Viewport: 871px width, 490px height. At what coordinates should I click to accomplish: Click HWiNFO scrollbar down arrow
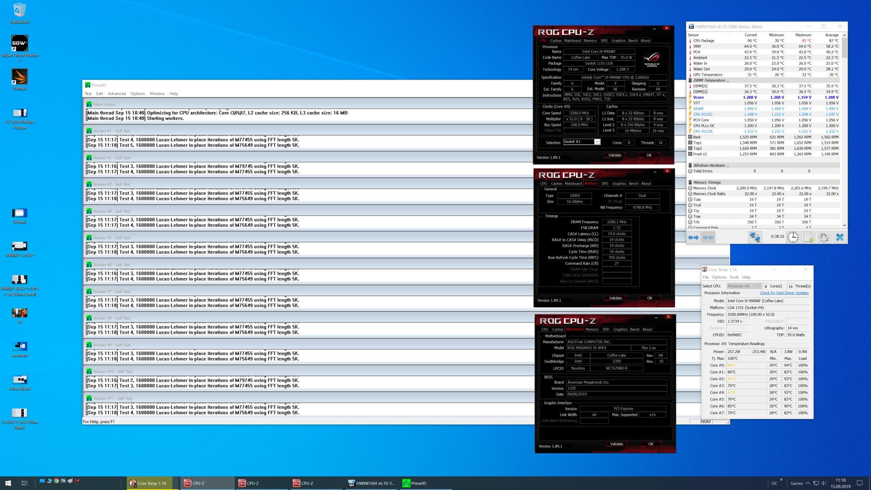[844, 225]
